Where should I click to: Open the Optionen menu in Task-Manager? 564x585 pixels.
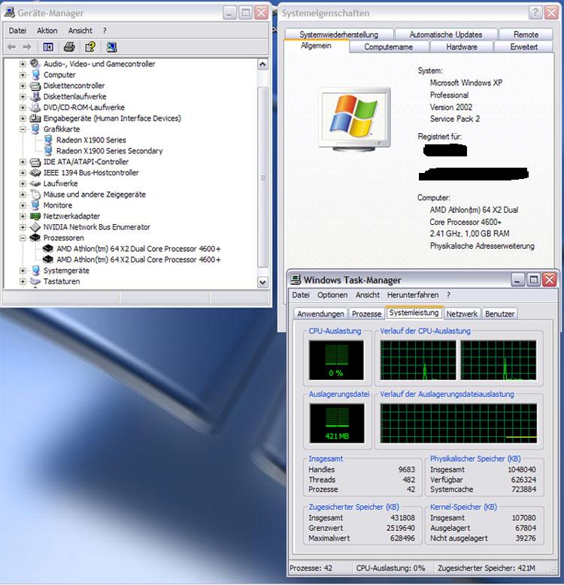pyautogui.click(x=332, y=295)
